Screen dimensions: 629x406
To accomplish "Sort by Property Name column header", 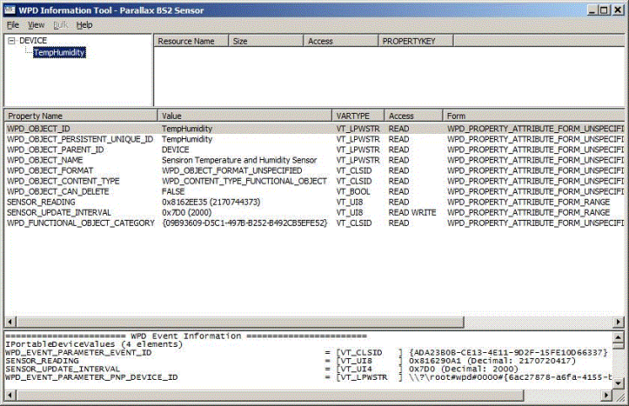I will [x=81, y=116].
